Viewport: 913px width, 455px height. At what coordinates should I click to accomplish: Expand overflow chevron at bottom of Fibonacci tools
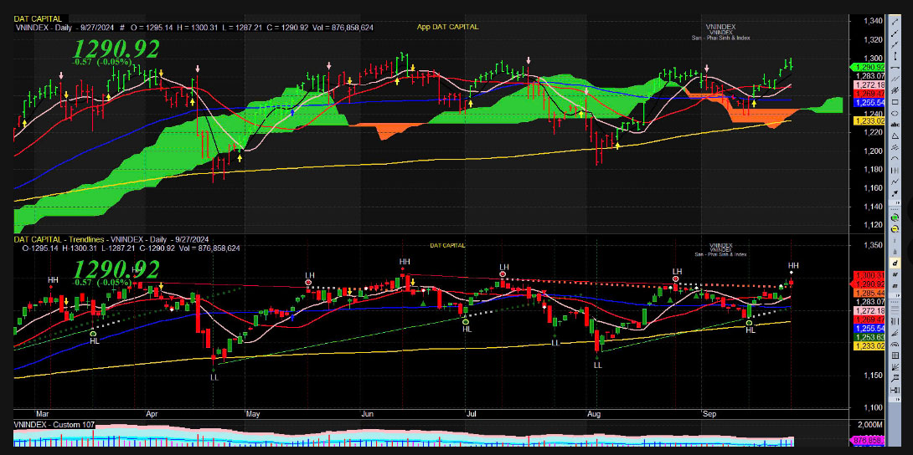point(895,399)
